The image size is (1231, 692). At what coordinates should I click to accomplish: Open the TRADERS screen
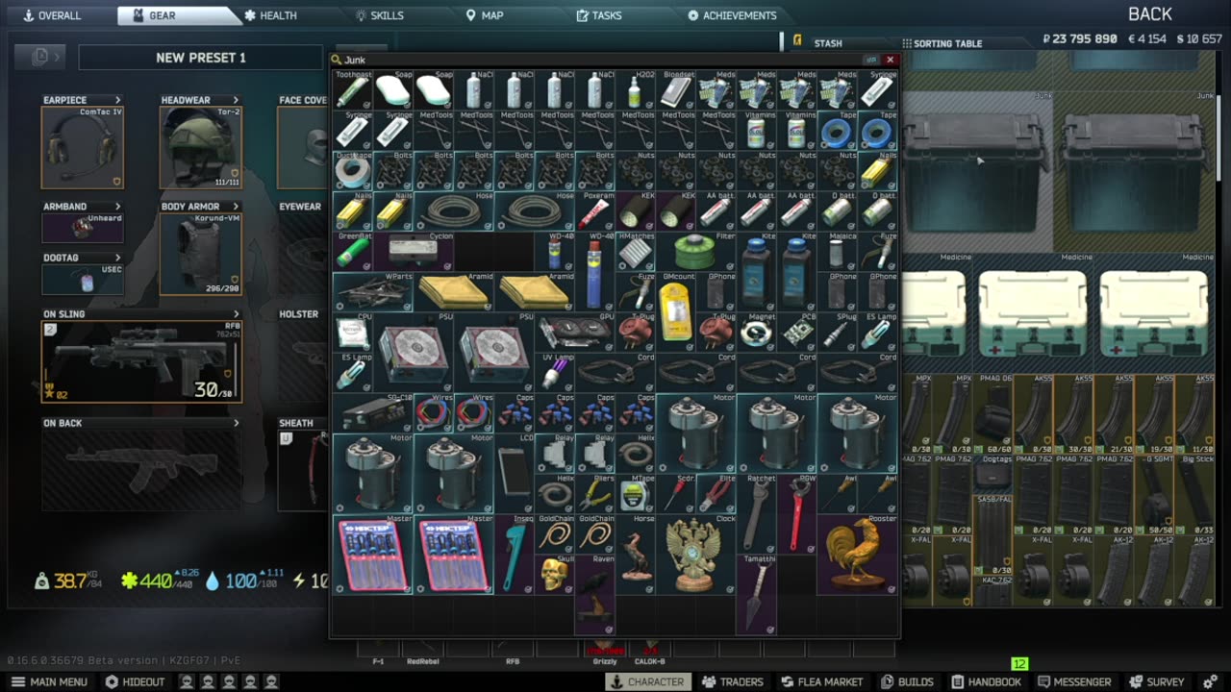click(x=732, y=681)
